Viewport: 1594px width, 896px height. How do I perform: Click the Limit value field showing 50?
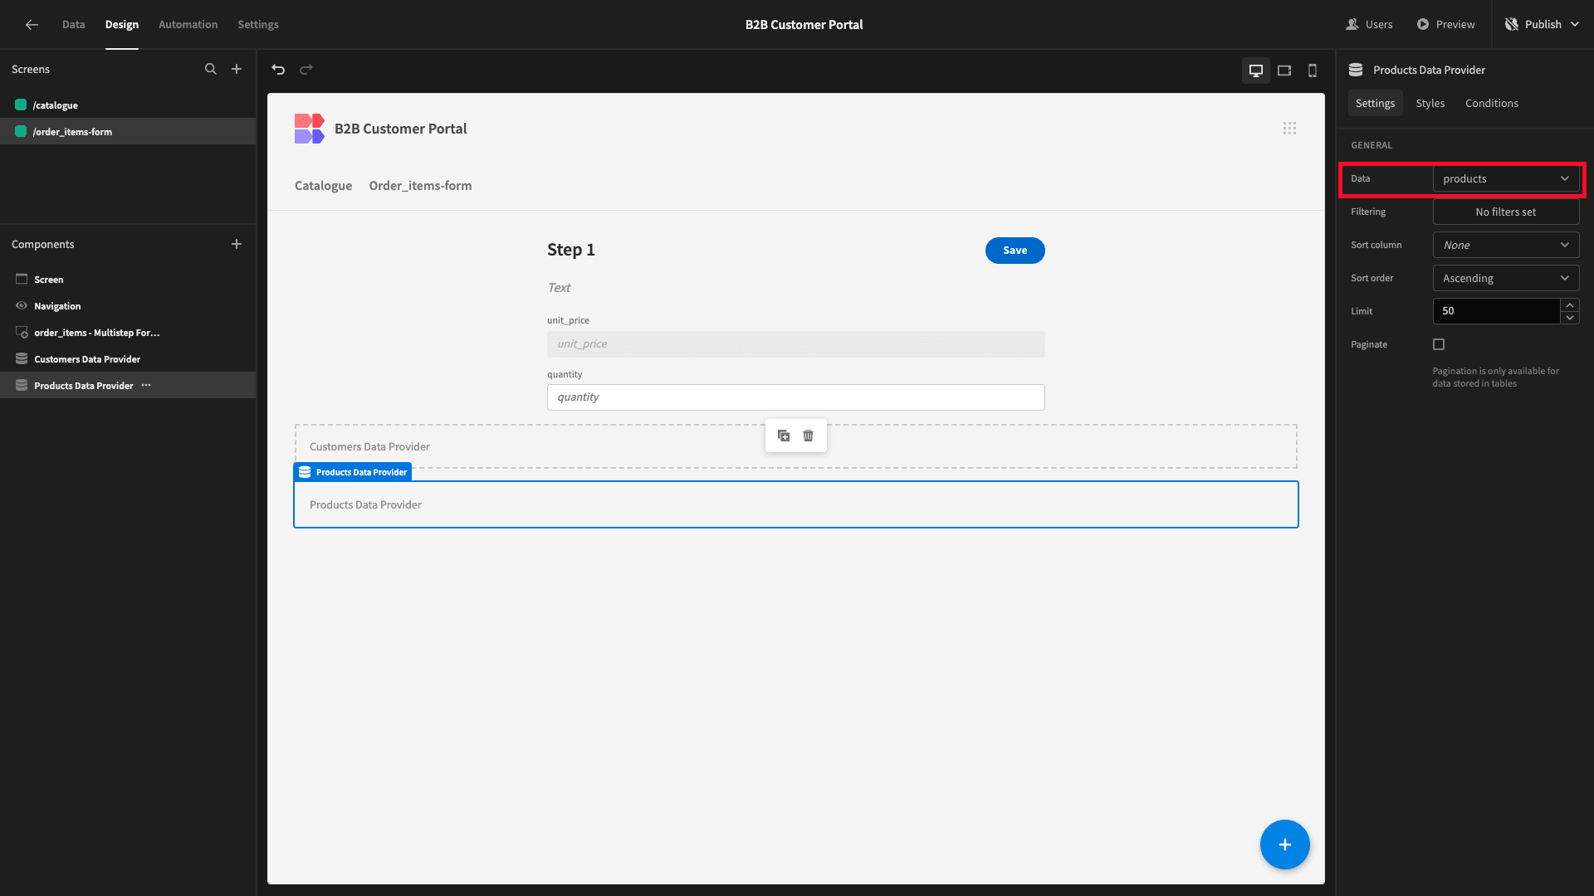(1496, 311)
